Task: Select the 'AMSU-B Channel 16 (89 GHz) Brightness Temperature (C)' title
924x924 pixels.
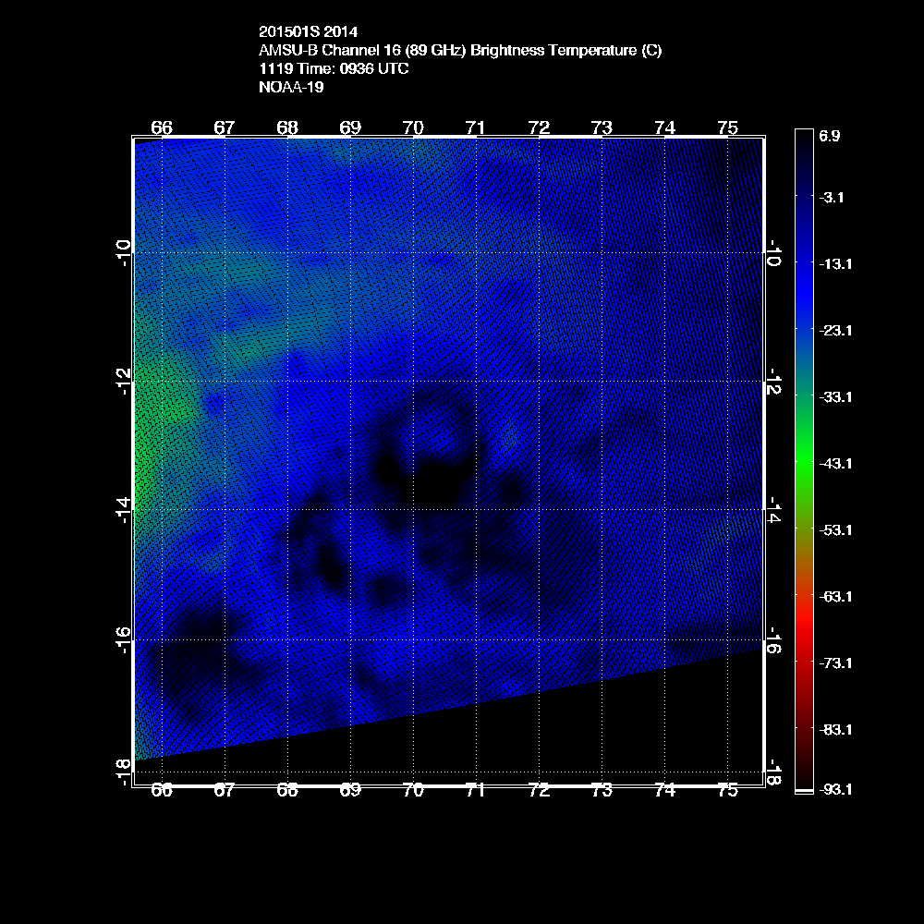Action: (460, 50)
